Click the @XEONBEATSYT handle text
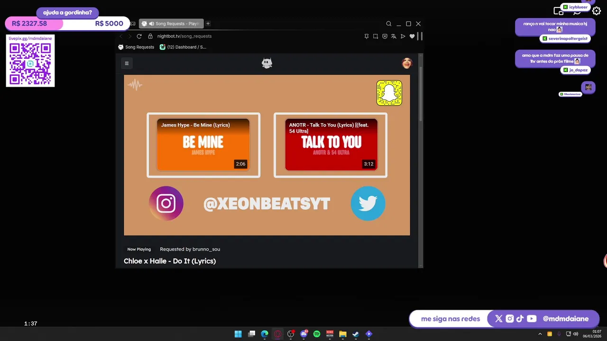Screen dimensions: 607x341 267,204
